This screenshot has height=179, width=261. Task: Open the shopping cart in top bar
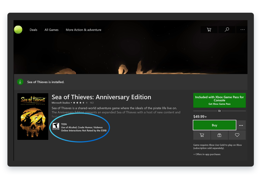[209, 30]
